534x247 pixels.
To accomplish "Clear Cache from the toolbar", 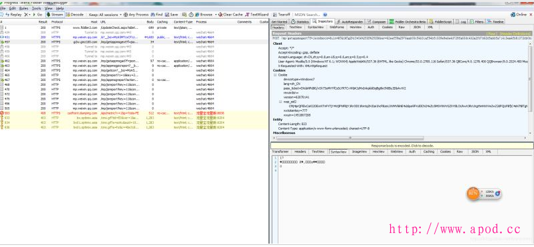I will (x=231, y=15).
